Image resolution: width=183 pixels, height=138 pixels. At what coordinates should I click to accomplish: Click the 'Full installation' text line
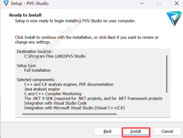pyautogui.click(x=37, y=70)
